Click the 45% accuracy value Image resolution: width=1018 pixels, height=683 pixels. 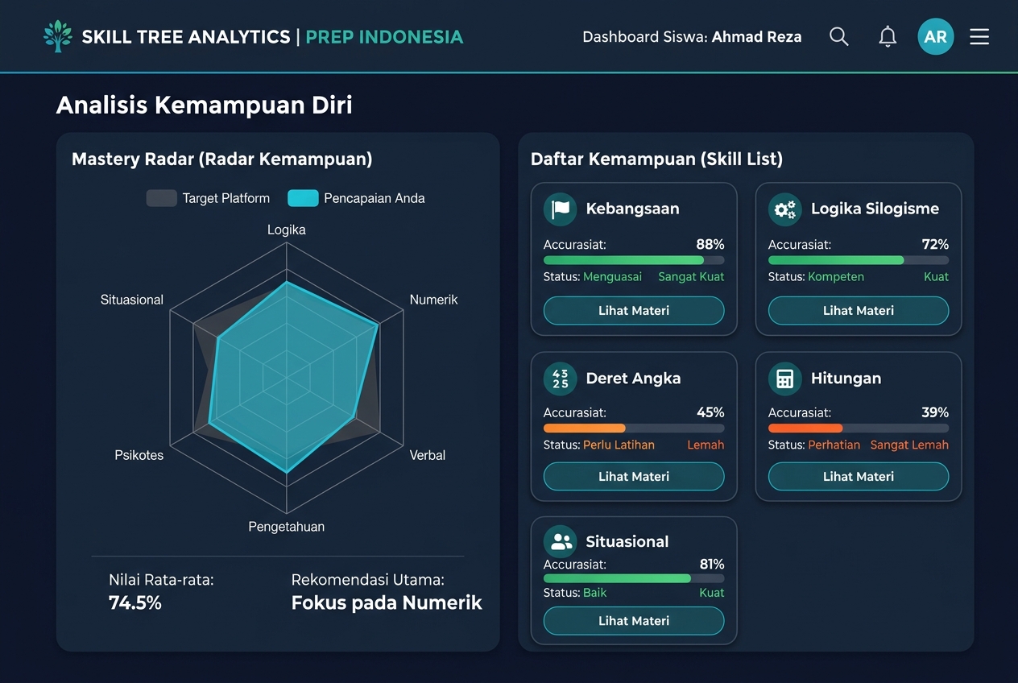click(x=710, y=412)
